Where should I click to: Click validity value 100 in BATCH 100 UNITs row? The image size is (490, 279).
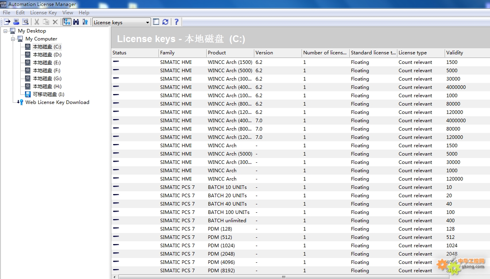point(451,212)
